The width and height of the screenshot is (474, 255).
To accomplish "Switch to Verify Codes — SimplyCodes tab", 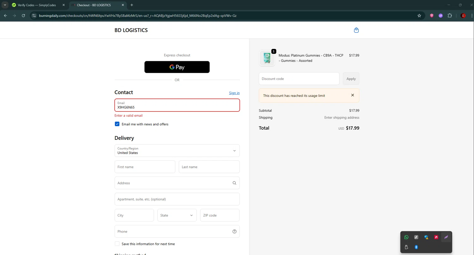I will [x=37, y=5].
